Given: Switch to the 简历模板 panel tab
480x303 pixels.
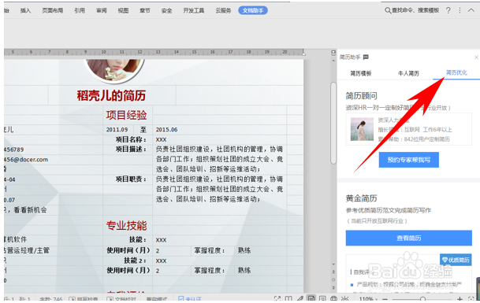Looking at the screenshot, I should 361,73.
